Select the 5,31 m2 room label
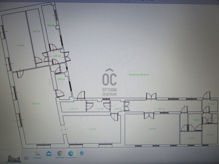The height and width of the screenshot is (164, 219). 100,109
